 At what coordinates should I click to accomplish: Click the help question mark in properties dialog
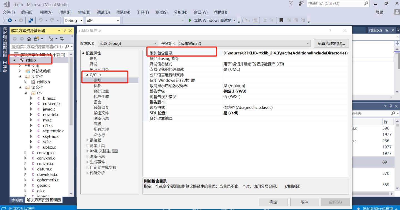pyautogui.click(x=330, y=31)
